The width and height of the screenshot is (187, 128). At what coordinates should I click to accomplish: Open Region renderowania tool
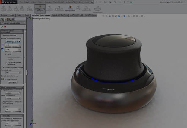click(x=70, y=8)
